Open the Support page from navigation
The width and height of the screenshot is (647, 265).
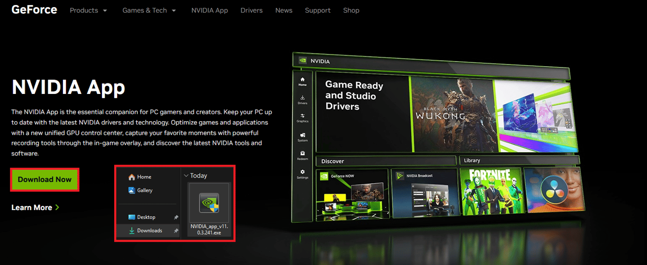pos(317,10)
